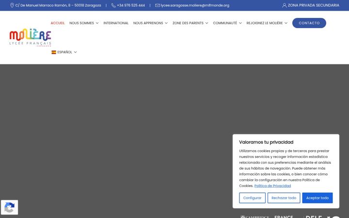This screenshot has height=218, width=349.
Task: Click the envelope email icon
Action: (158, 5)
